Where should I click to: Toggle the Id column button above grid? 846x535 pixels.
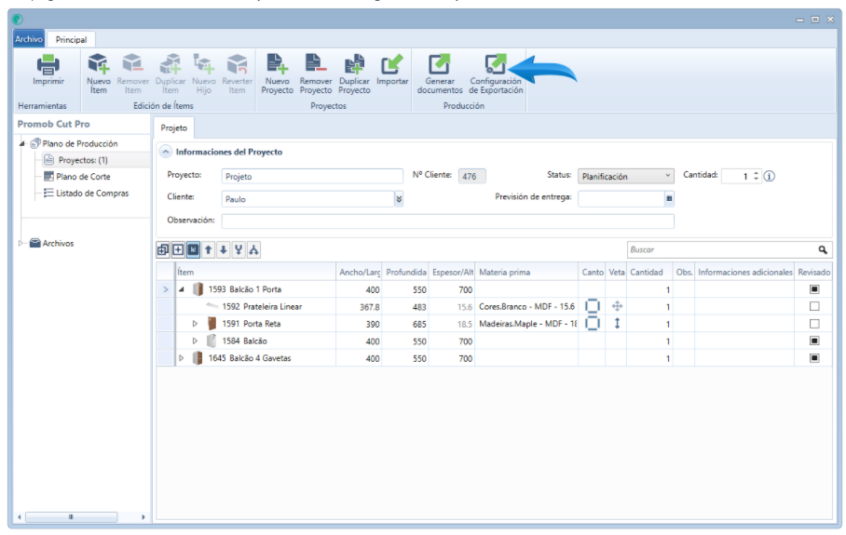pos(193,249)
